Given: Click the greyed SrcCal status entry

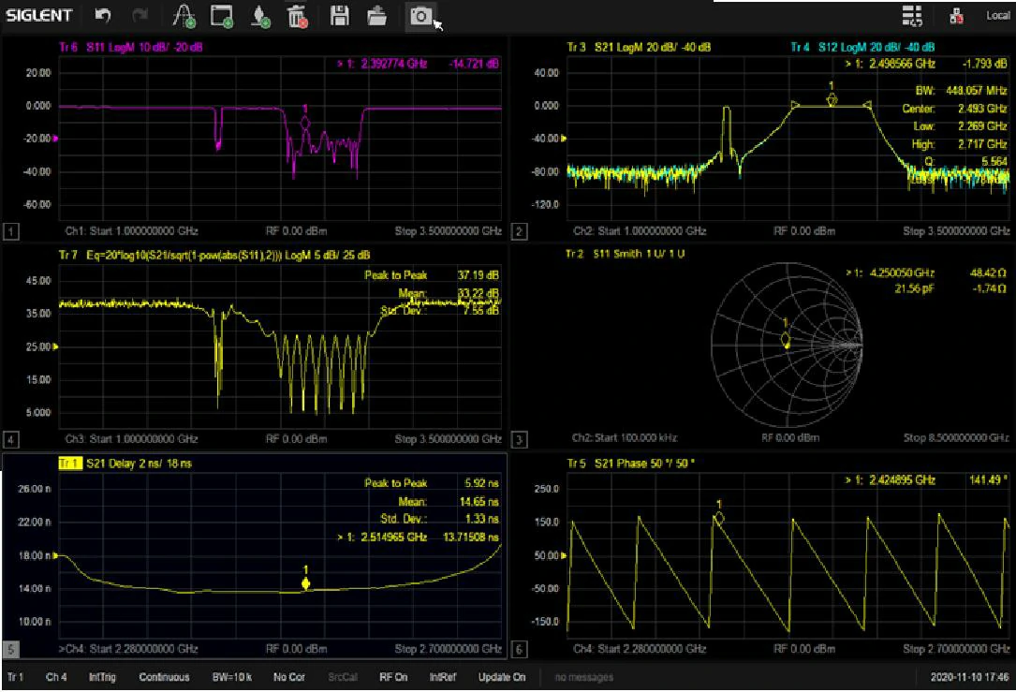Looking at the screenshot, I should click(x=343, y=677).
